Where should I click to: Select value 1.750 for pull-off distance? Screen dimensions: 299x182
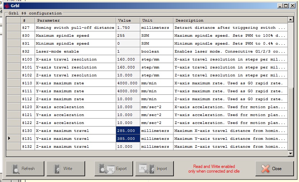tap(128, 28)
